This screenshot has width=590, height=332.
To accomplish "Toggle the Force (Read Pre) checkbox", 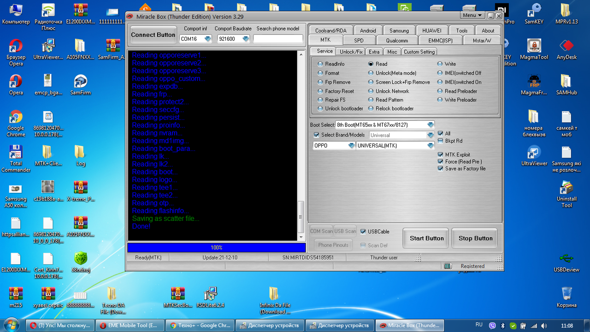I will (x=441, y=162).
